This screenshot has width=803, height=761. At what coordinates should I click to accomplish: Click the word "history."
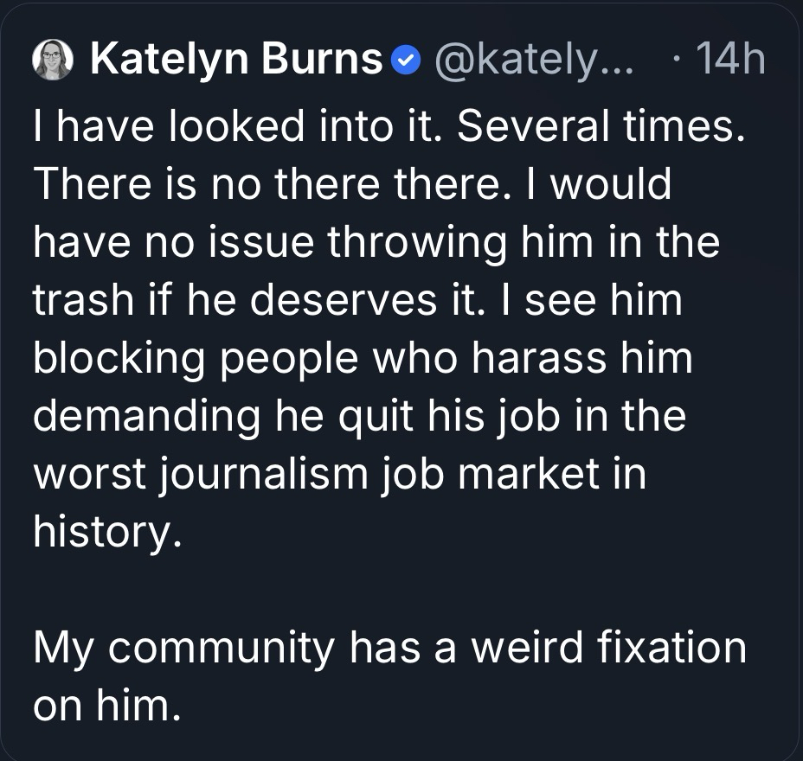click(x=107, y=532)
